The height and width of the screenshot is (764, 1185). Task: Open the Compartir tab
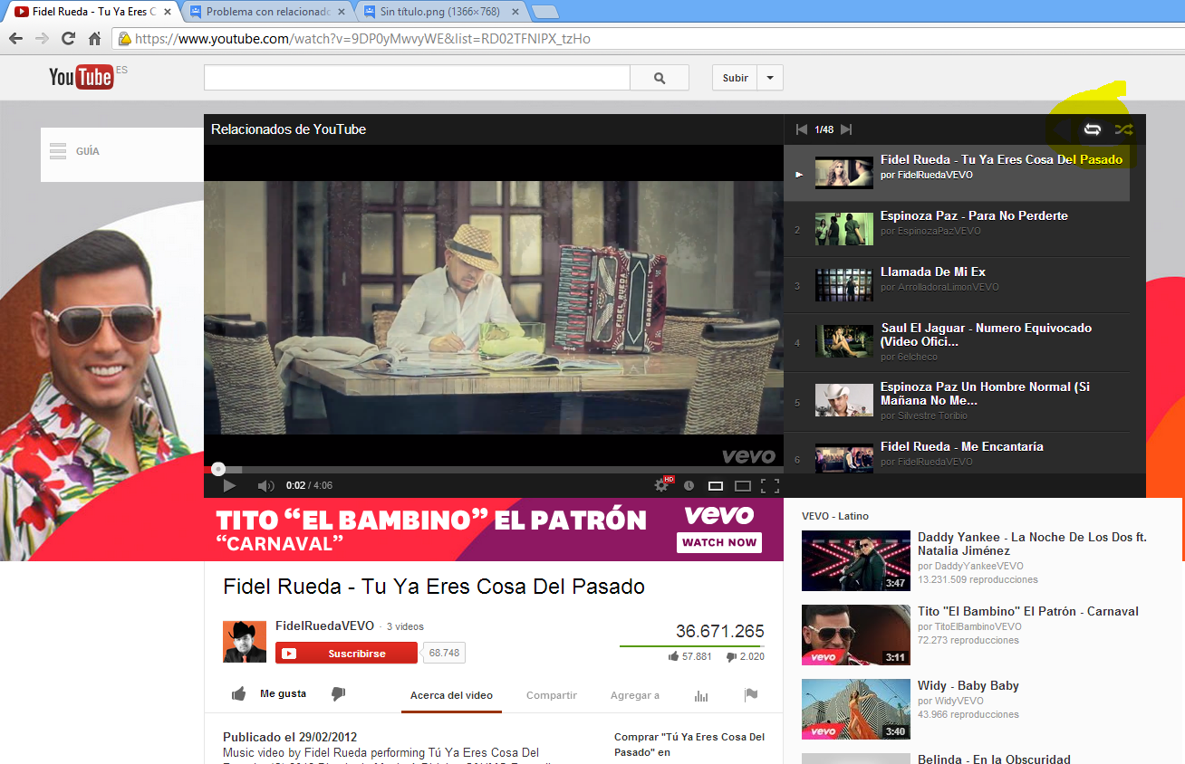(552, 695)
